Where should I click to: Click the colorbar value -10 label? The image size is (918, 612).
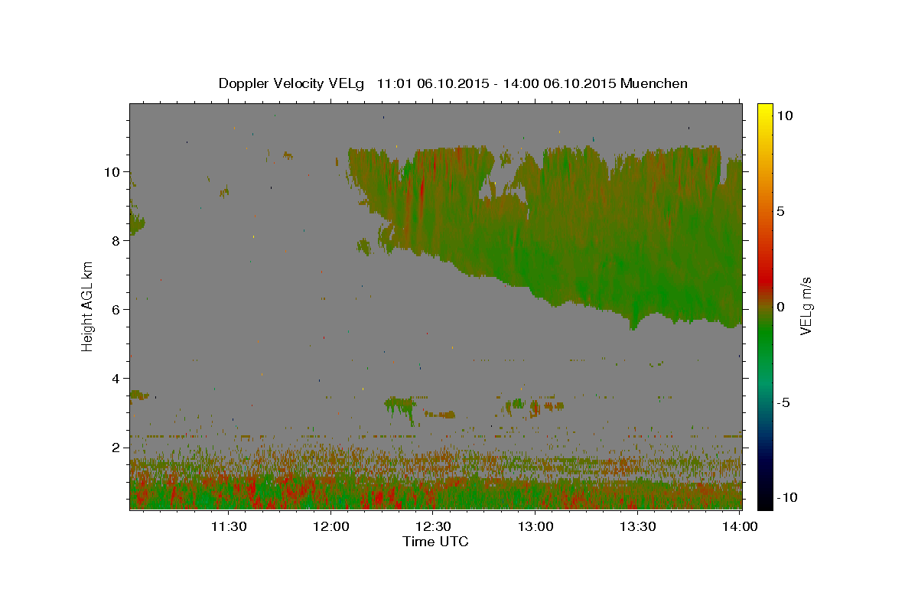point(787,498)
